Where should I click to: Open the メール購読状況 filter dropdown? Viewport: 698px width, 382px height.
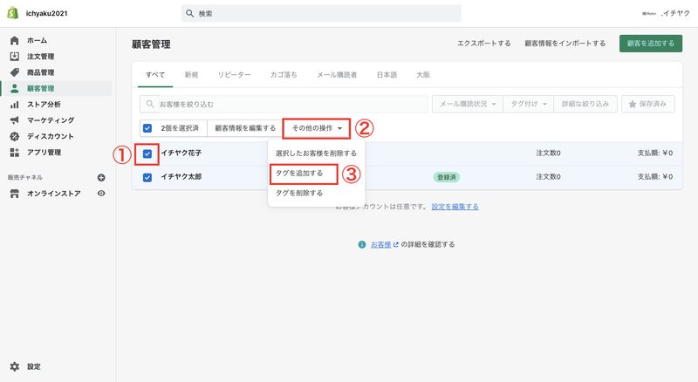(468, 104)
